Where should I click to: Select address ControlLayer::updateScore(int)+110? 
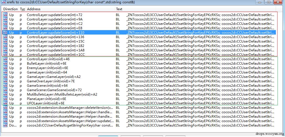(x=55, y=32)
